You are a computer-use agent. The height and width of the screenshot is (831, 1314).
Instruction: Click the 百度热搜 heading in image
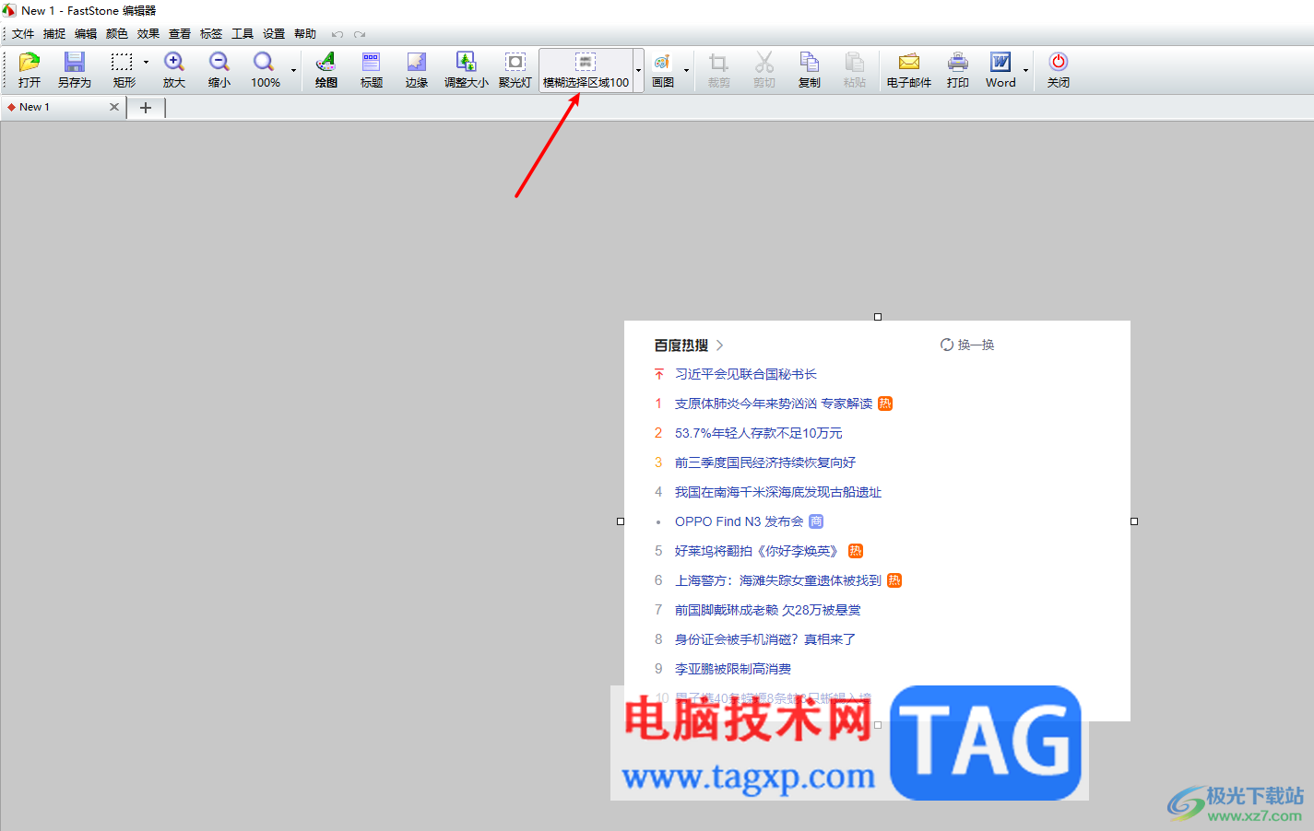click(681, 345)
